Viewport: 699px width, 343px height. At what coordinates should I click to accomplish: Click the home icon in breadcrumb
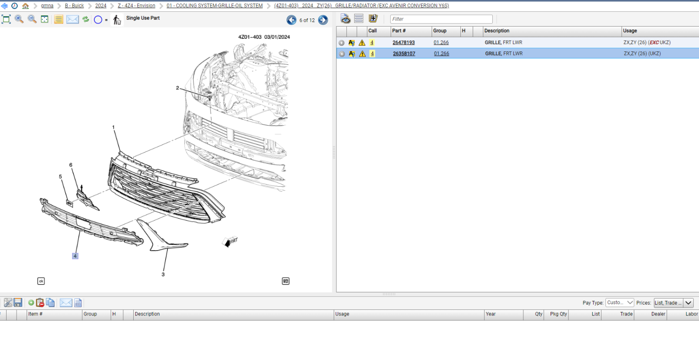(25, 6)
